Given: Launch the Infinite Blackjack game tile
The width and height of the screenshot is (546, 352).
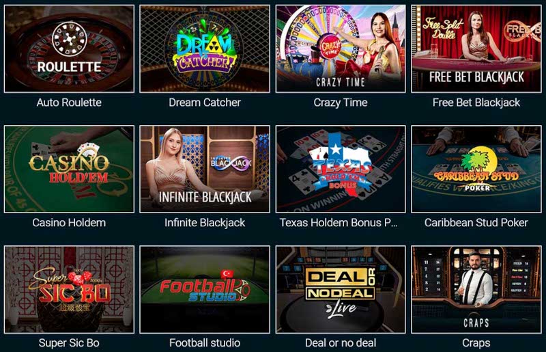Looking at the screenshot, I should pos(205,170).
